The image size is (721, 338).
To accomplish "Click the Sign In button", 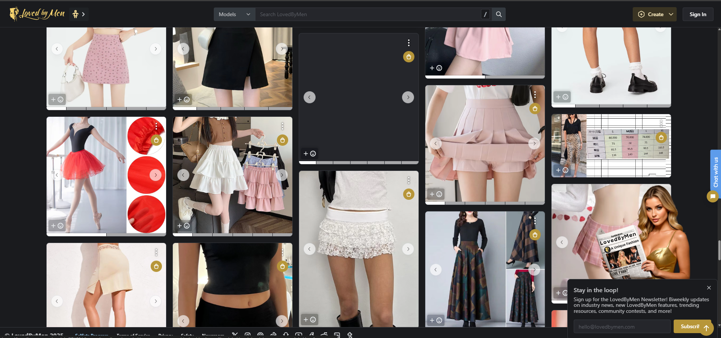I will 698,14.
